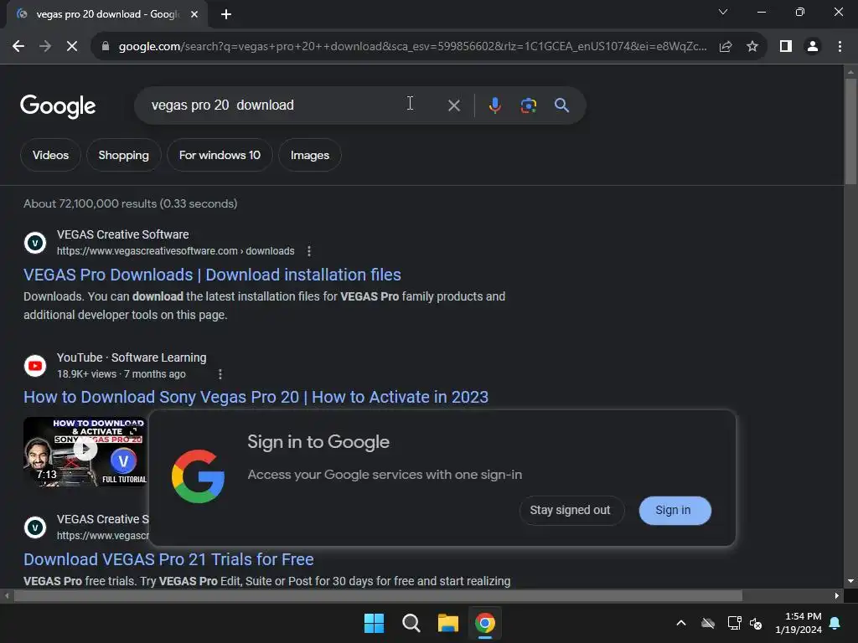Click the Sign in button
Viewport: 858px width, 643px height.
point(675,510)
